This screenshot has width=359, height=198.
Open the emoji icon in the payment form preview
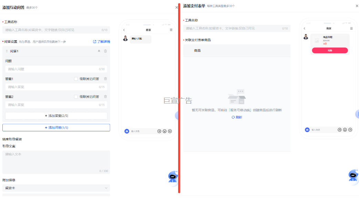tap(345, 130)
